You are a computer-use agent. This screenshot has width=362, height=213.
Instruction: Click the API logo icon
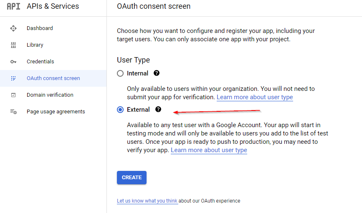click(13, 6)
